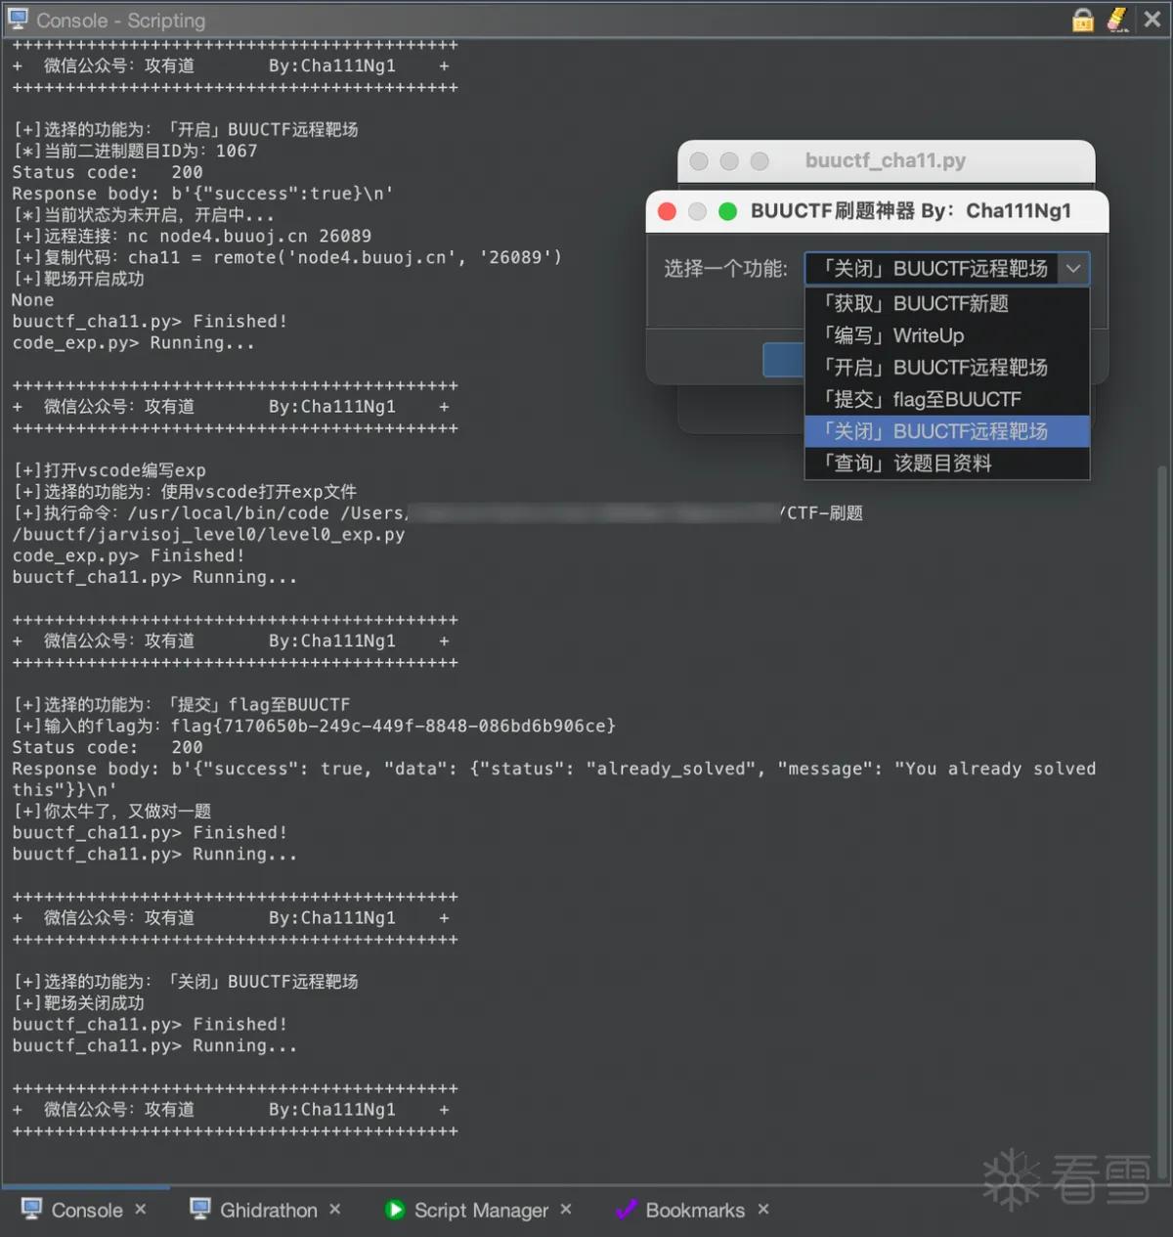This screenshot has height=1237, width=1173.
Task: Choose「开启」BUUCTF远程靶场 option
Action: (946, 368)
